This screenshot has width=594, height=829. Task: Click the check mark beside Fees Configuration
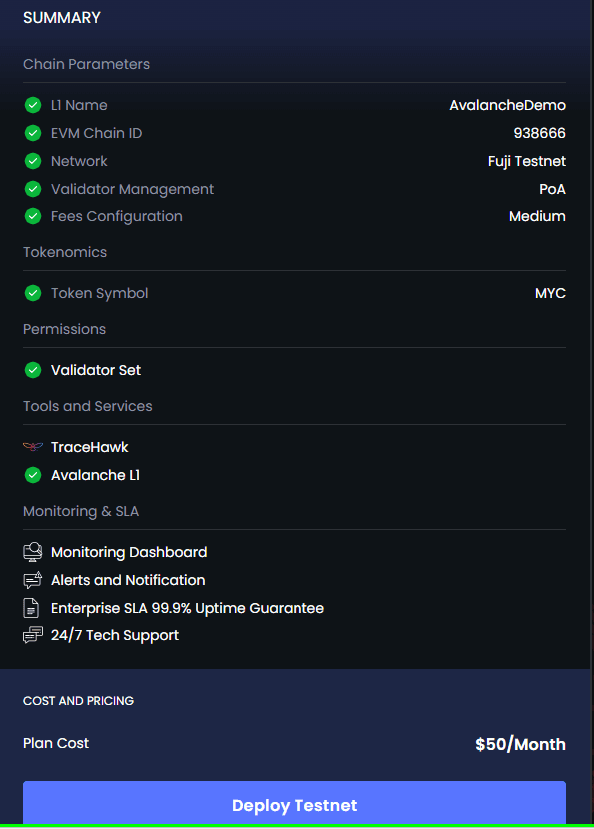[33, 216]
